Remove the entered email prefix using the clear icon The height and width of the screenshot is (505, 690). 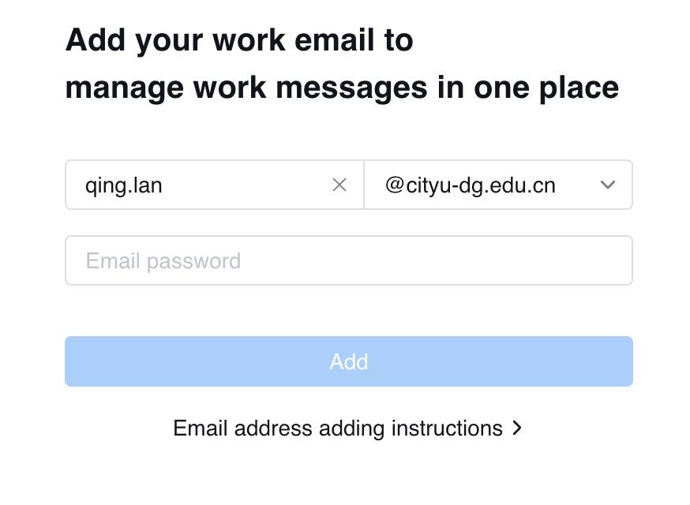point(339,185)
